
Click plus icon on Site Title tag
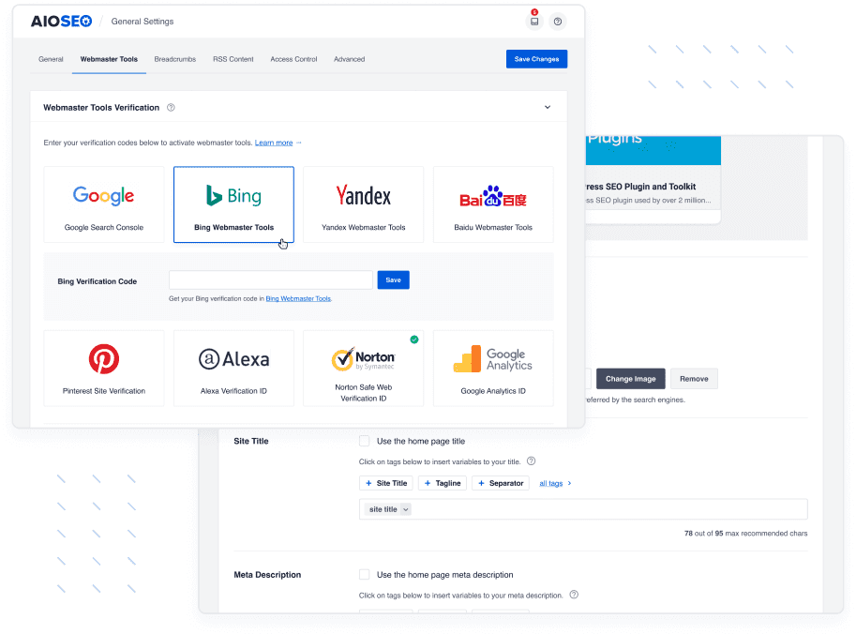(369, 483)
